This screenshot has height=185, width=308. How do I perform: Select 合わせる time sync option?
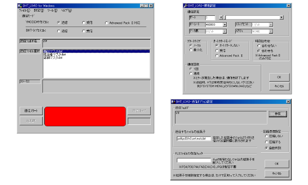[259, 51]
